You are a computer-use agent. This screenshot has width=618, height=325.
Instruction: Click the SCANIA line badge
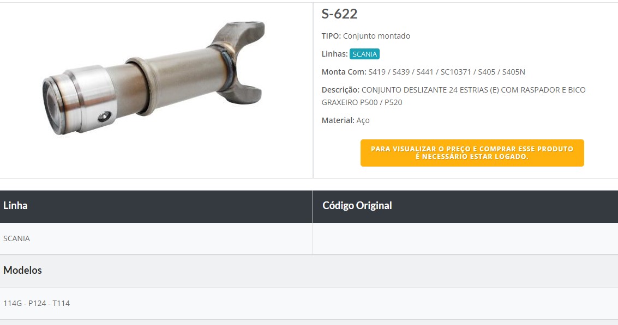coord(364,54)
